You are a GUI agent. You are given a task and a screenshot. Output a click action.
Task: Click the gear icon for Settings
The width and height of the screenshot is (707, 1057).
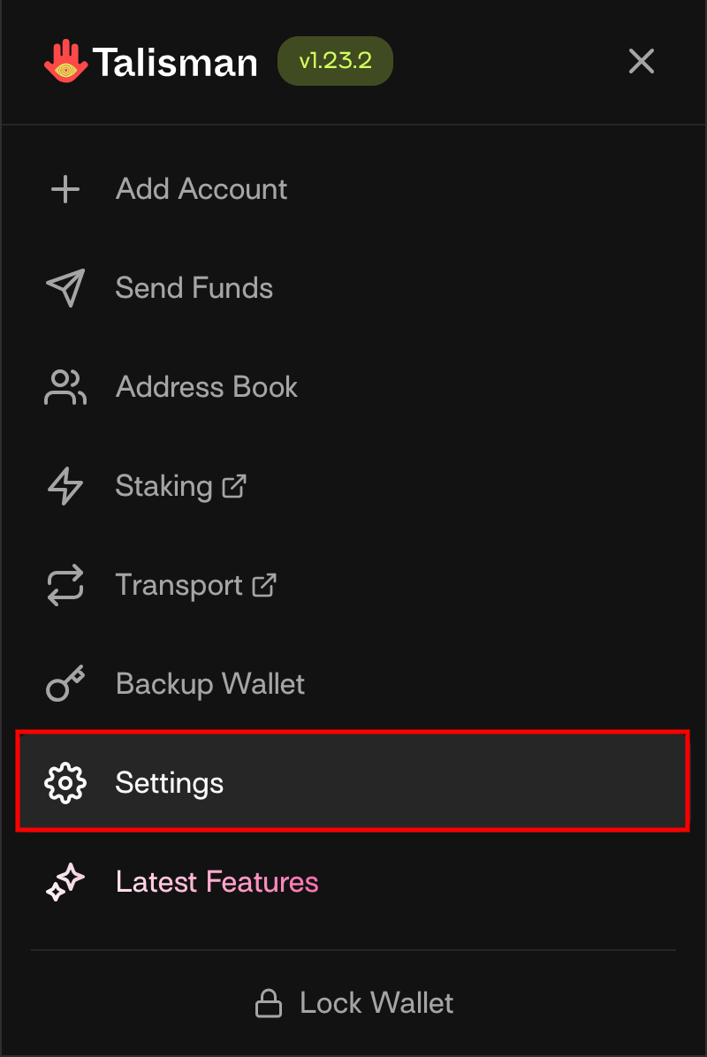click(65, 783)
